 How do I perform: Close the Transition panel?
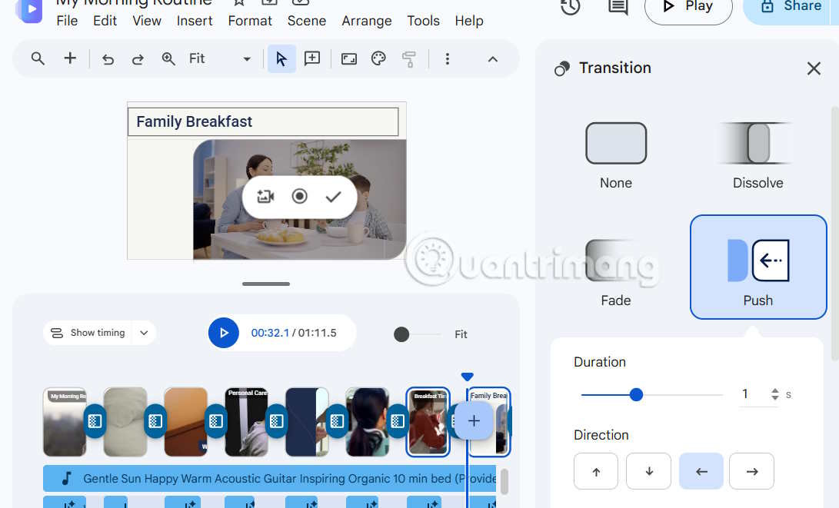(814, 68)
